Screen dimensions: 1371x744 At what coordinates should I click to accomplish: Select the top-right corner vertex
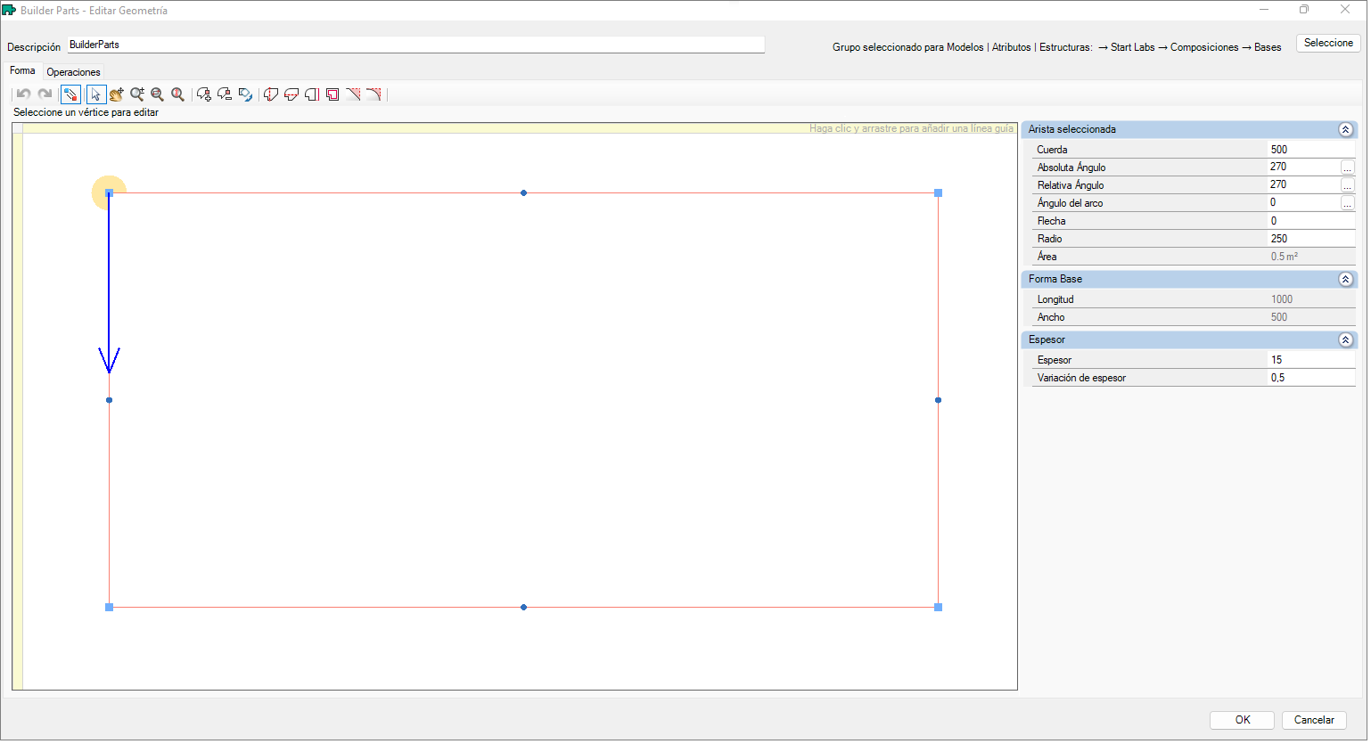click(938, 192)
